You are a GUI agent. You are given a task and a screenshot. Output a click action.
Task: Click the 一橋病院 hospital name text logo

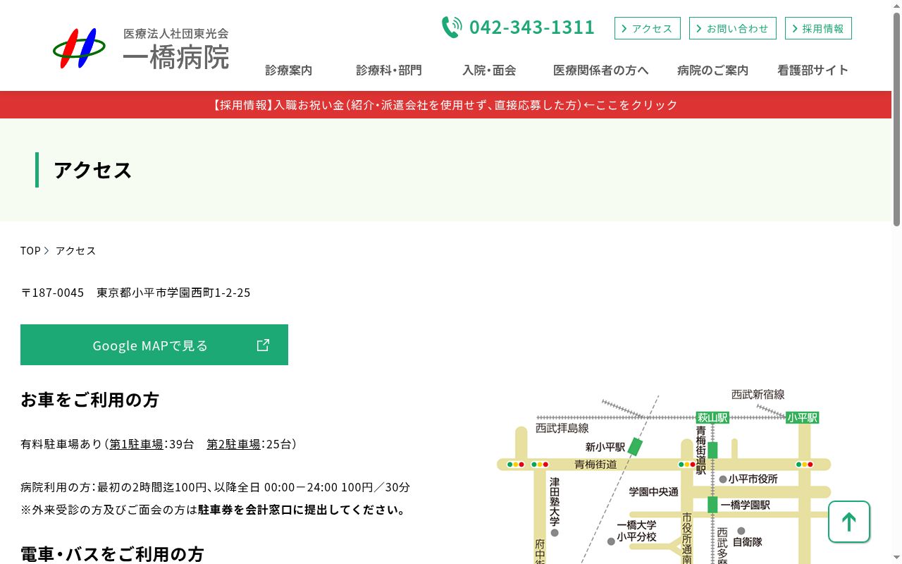click(176, 56)
